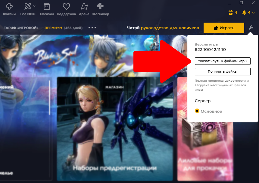
Task: Click the Магазин menu label
Action: tap(47, 14)
